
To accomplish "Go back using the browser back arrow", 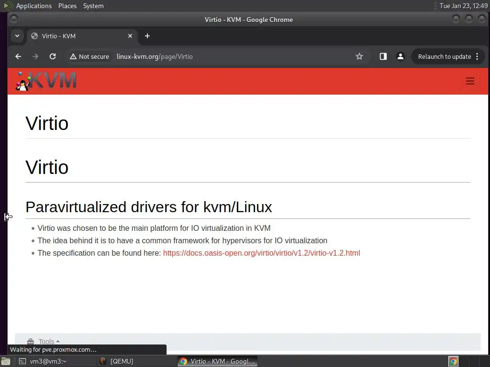I will tap(18, 56).
